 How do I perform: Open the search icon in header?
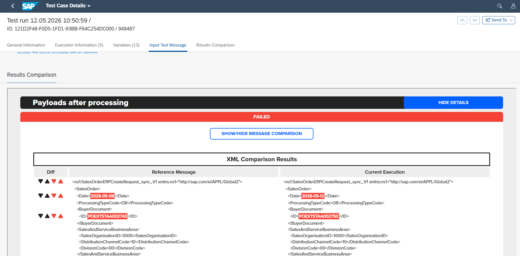pyautogui.click(x=500, y=6)
